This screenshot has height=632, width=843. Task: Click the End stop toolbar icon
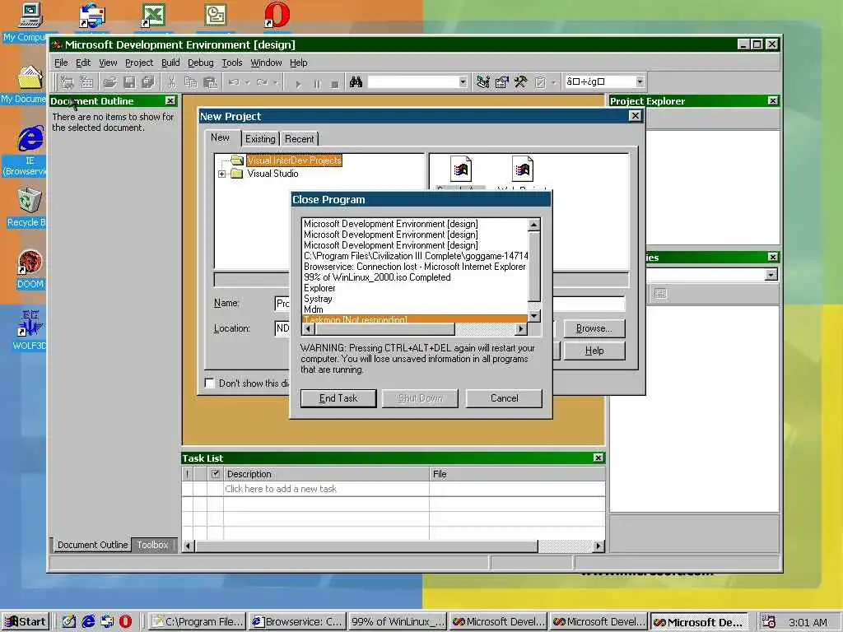335,84
